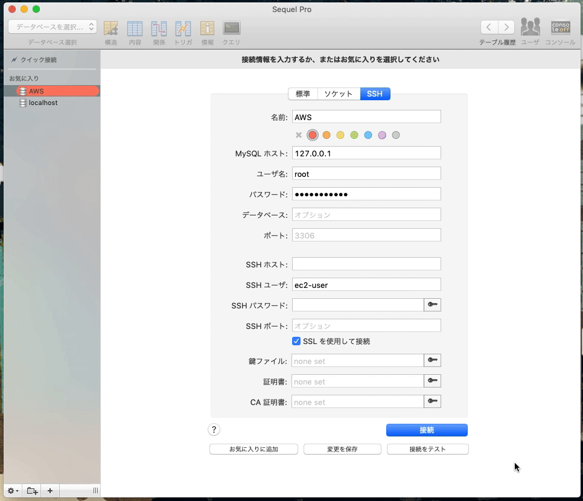Choose the yellow color label
Viewport: 583px width, 501px height.
[340, 135]
